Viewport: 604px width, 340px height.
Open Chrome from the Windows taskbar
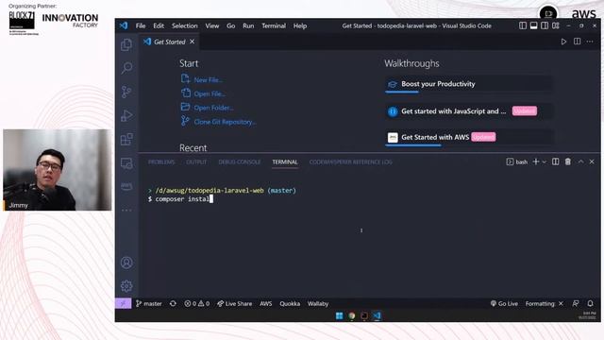click(x=352, y=316)
